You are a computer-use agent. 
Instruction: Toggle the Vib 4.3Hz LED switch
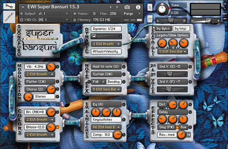tap(58, 67)
